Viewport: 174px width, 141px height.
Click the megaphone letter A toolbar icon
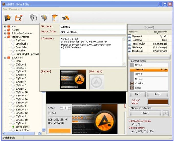[66, 18]
